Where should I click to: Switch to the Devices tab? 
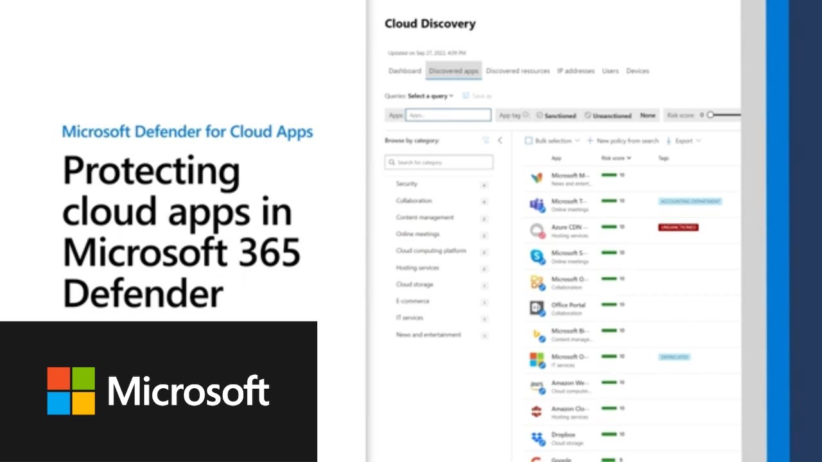pos(638,71)
